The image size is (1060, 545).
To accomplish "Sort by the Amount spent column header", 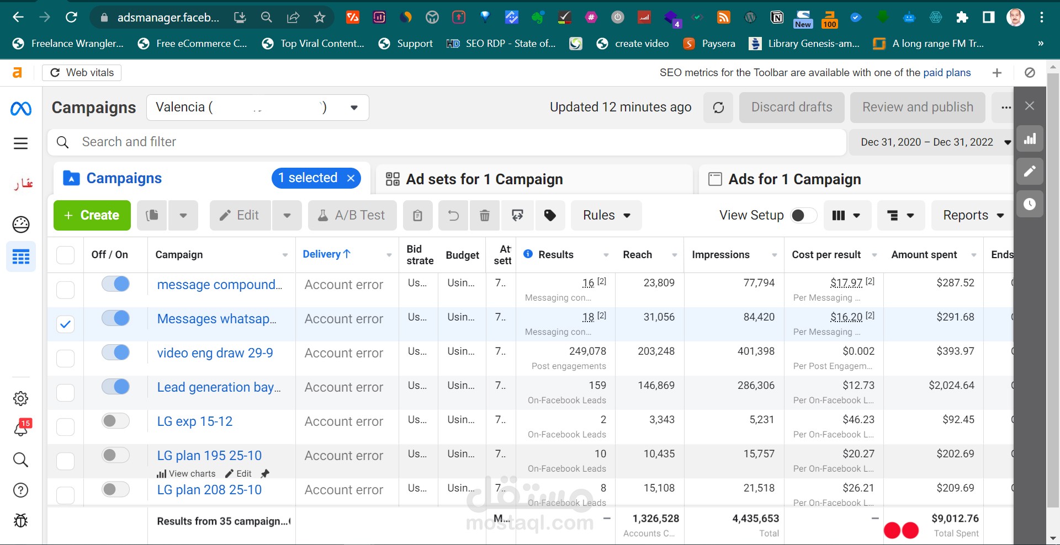I will (924, 255).
